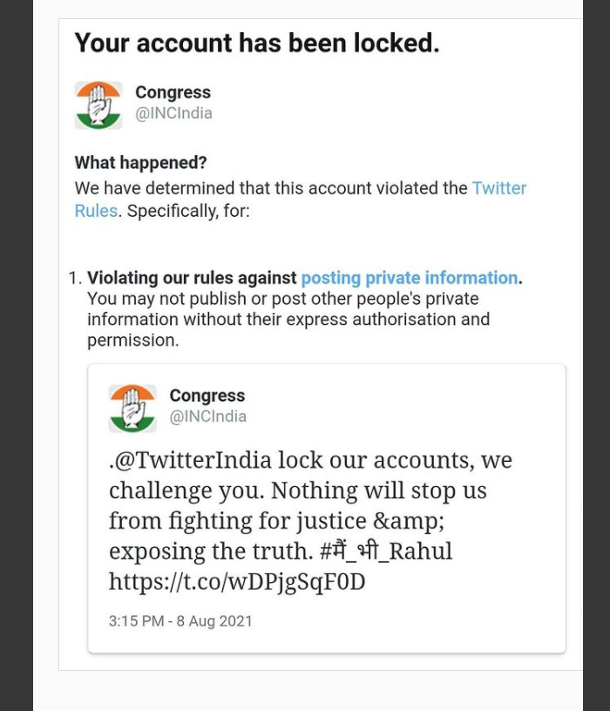Viewport: 610px width, 711px height.
Task: Select the 'You may not publish' rule description
Action: (x=288, y=320)
